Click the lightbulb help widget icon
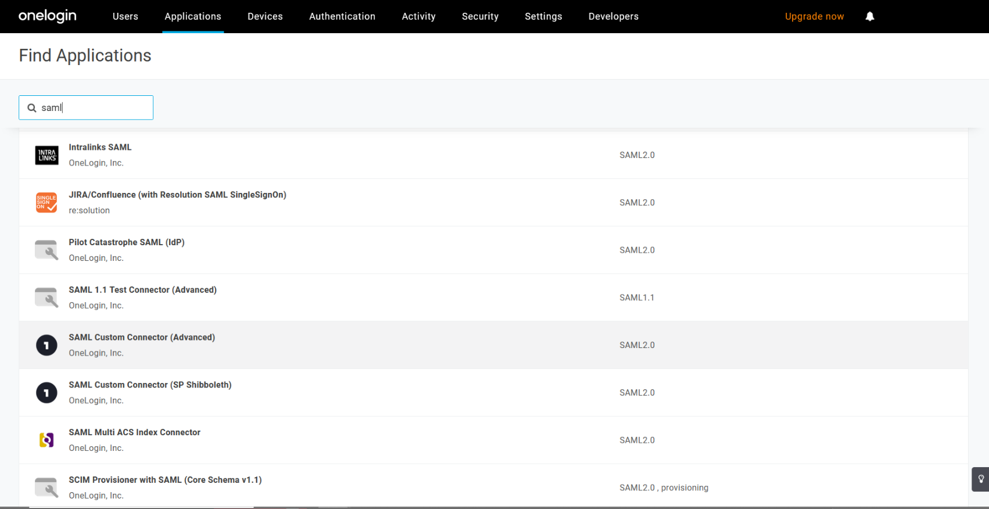The image size is (989, 509). point(981,479)
